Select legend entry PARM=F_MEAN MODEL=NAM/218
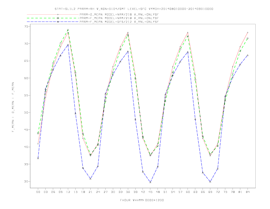 [x=119, y=18]
